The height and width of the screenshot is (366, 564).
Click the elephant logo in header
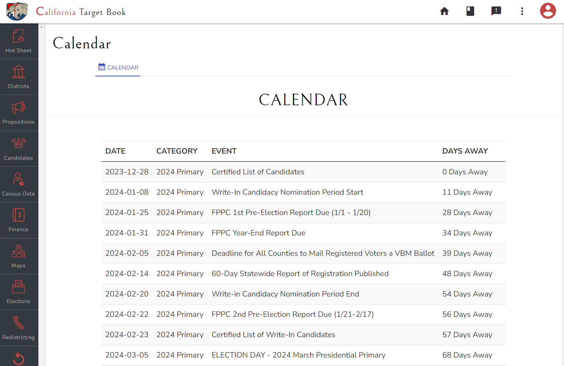17,11
